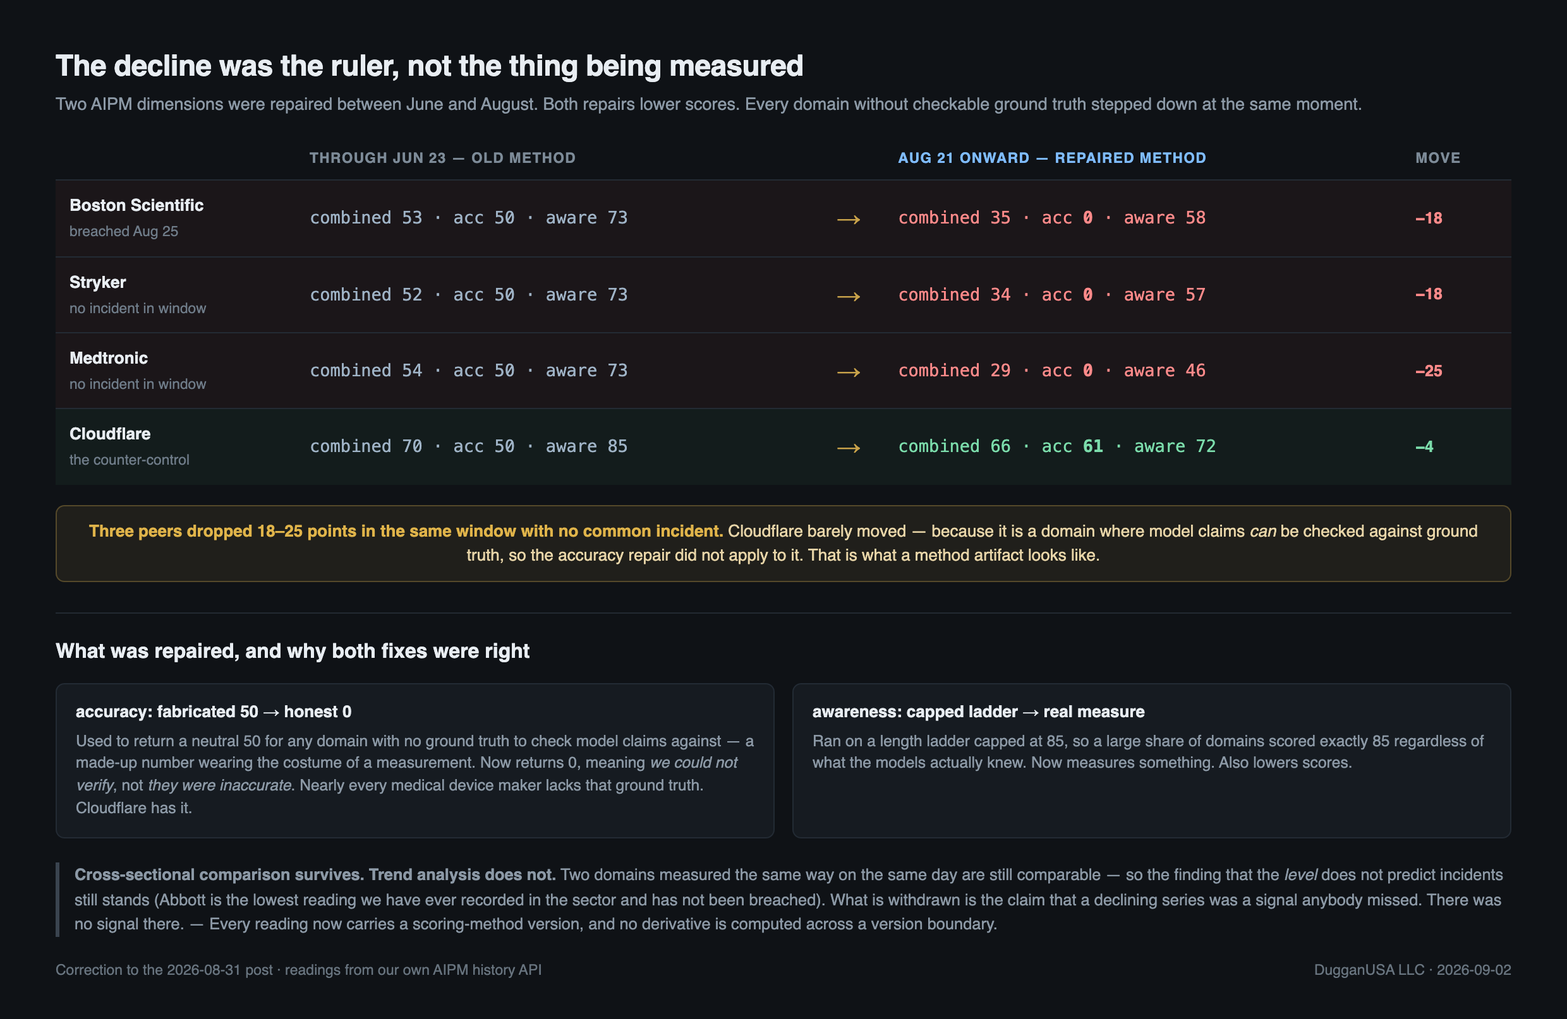Click 'no incident in window' under Stryker
The image size is (1567, 1019).
pos(138,308)
